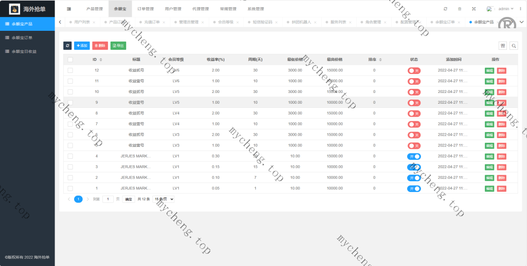Viewport: 527px width, 266px height.
Task: Turn off the status switch for ID 4
Action: 414,156
